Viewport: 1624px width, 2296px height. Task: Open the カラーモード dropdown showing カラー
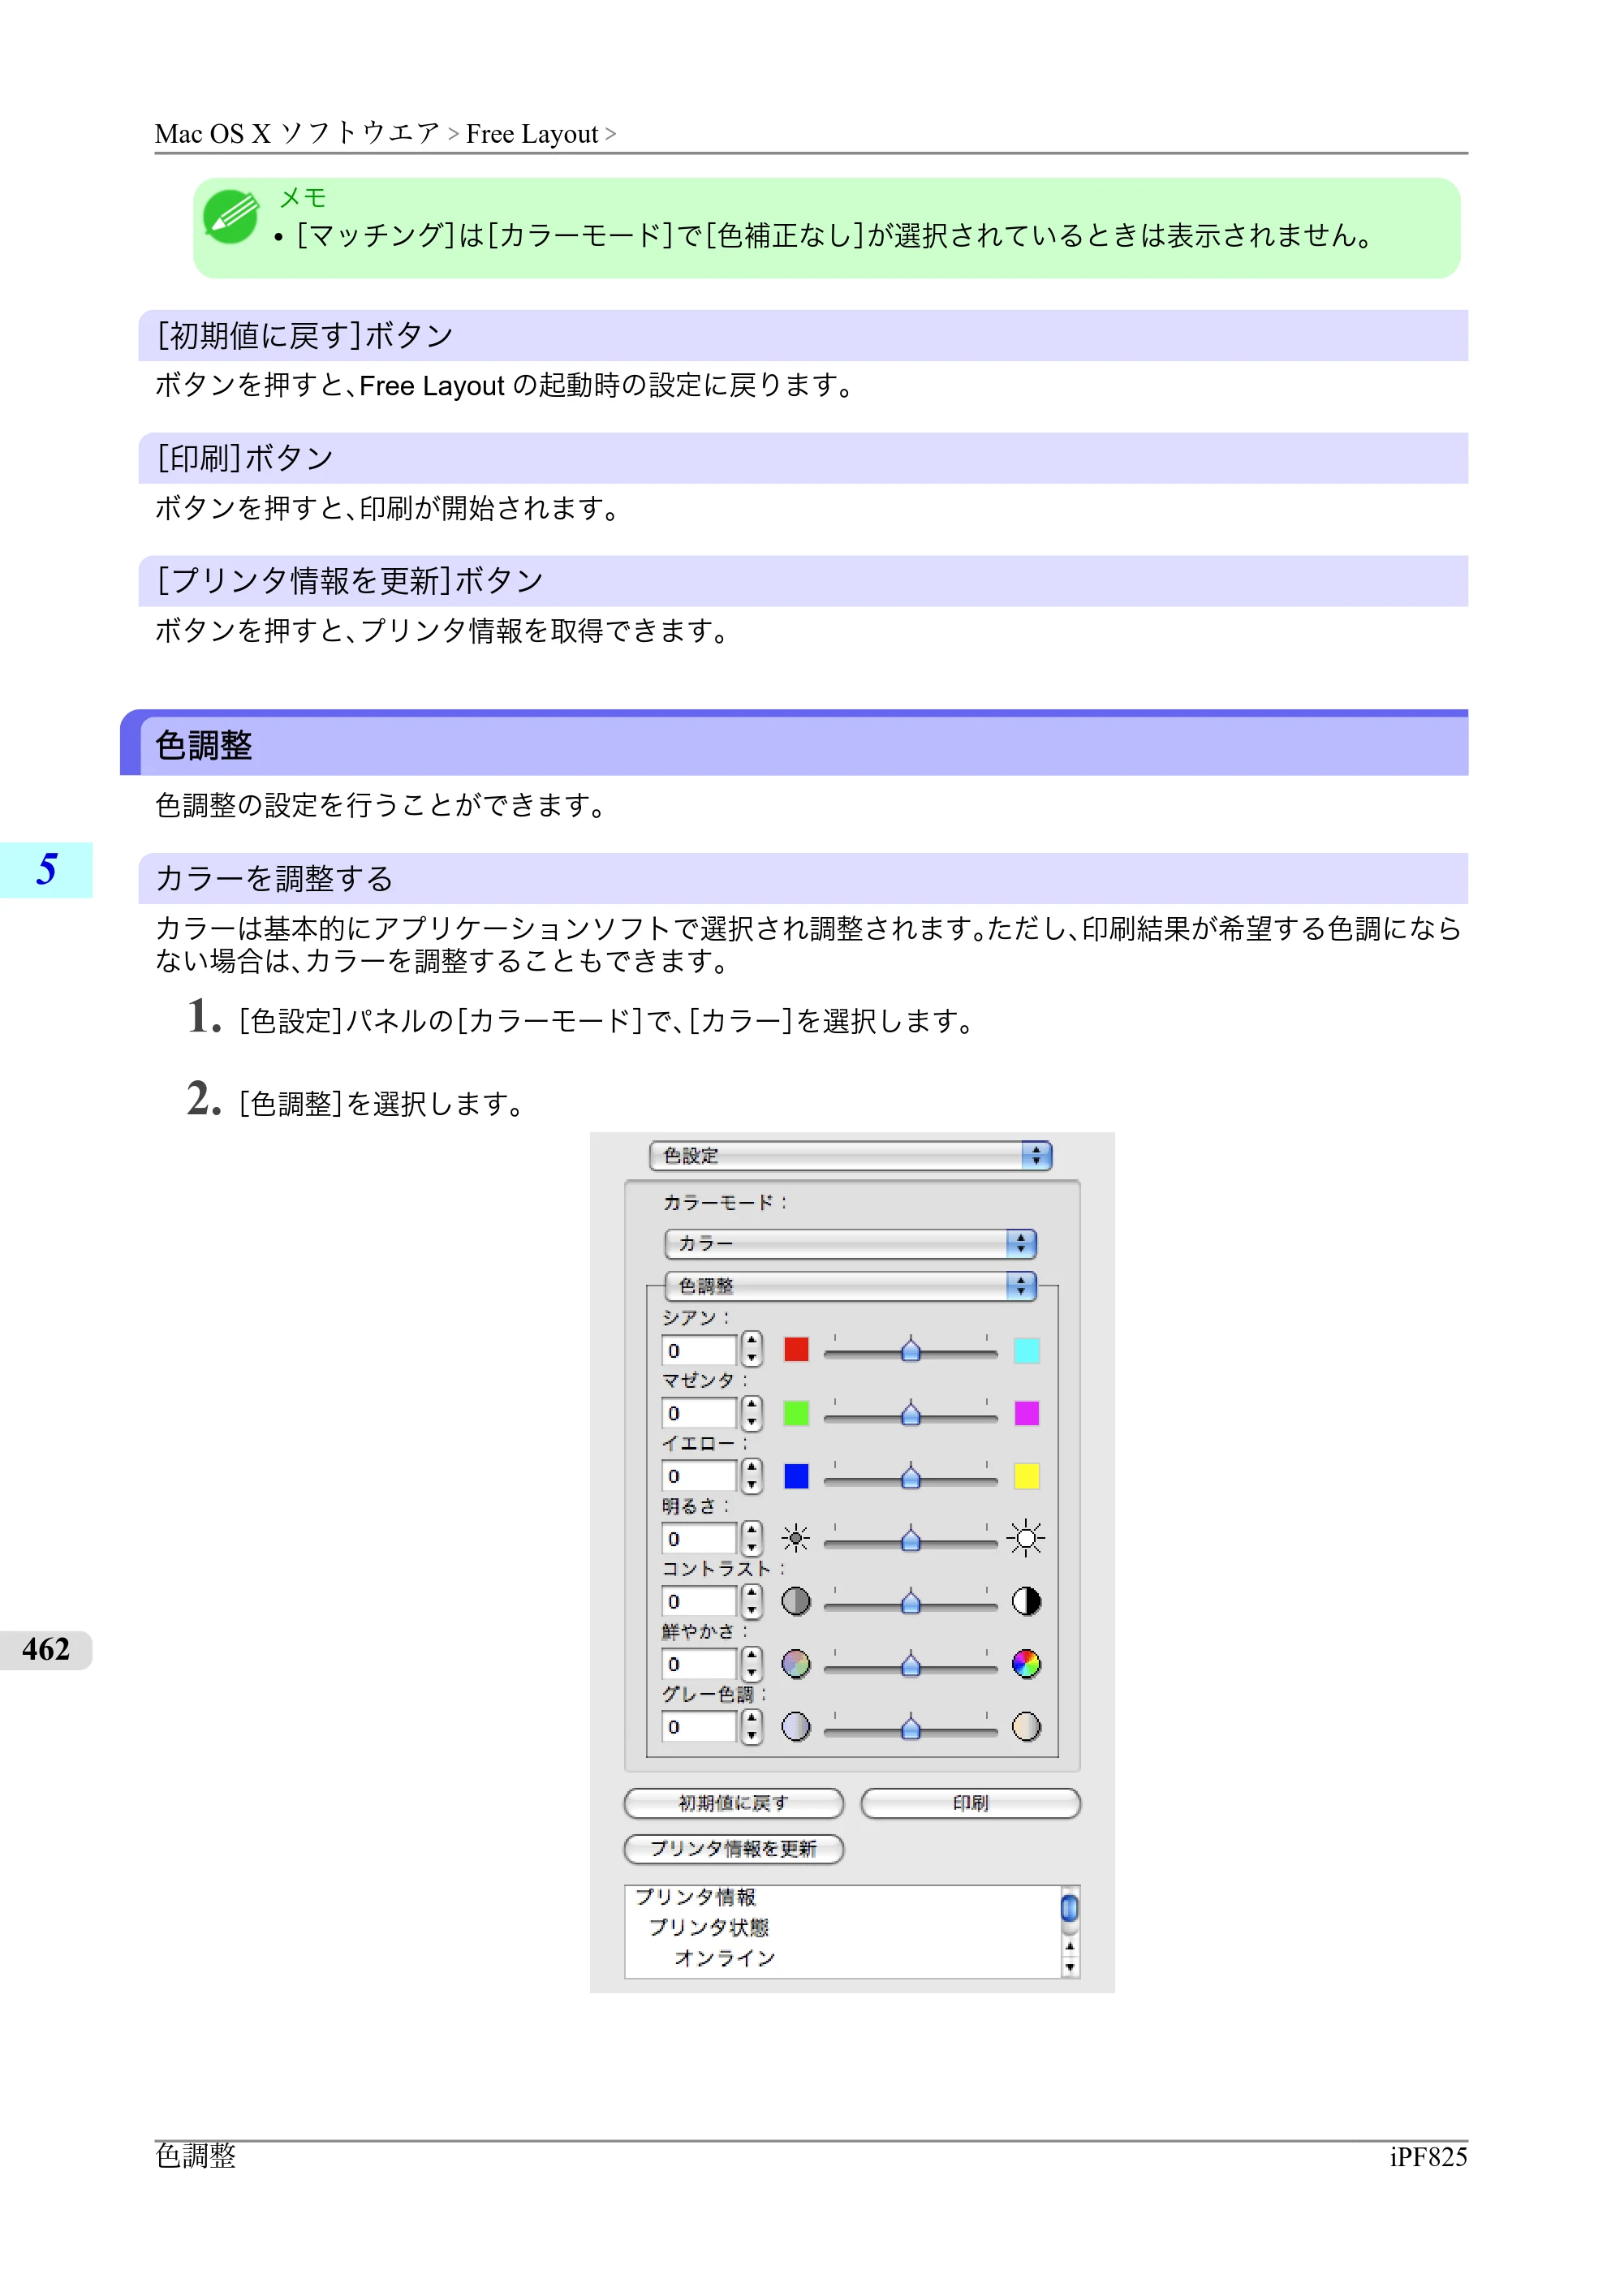pyautogui.click(x=851, y=1243)
